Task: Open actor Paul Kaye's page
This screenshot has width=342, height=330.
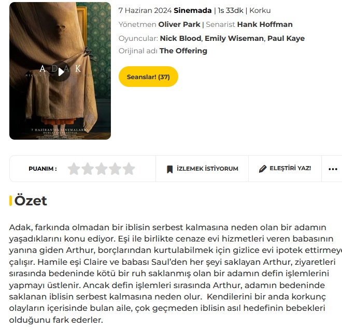Action: [286, 38]
